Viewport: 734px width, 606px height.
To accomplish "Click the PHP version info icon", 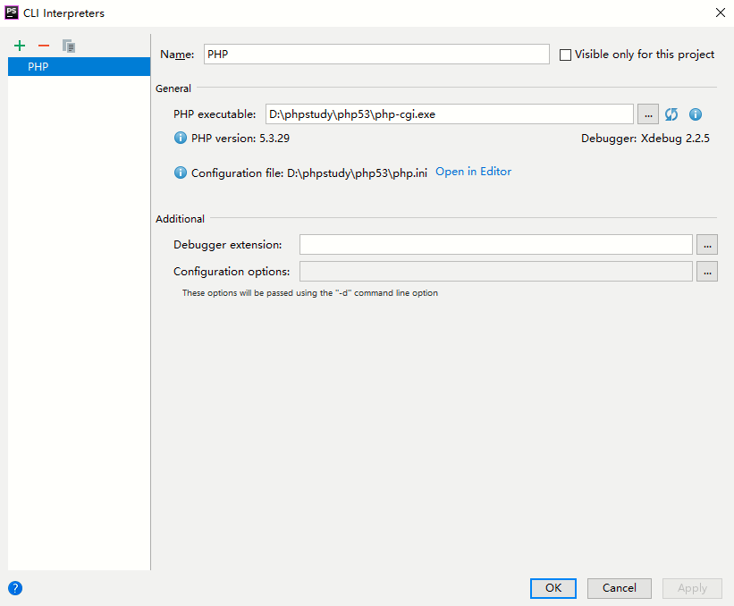I will pyautogui.click(x=181, y=138).
